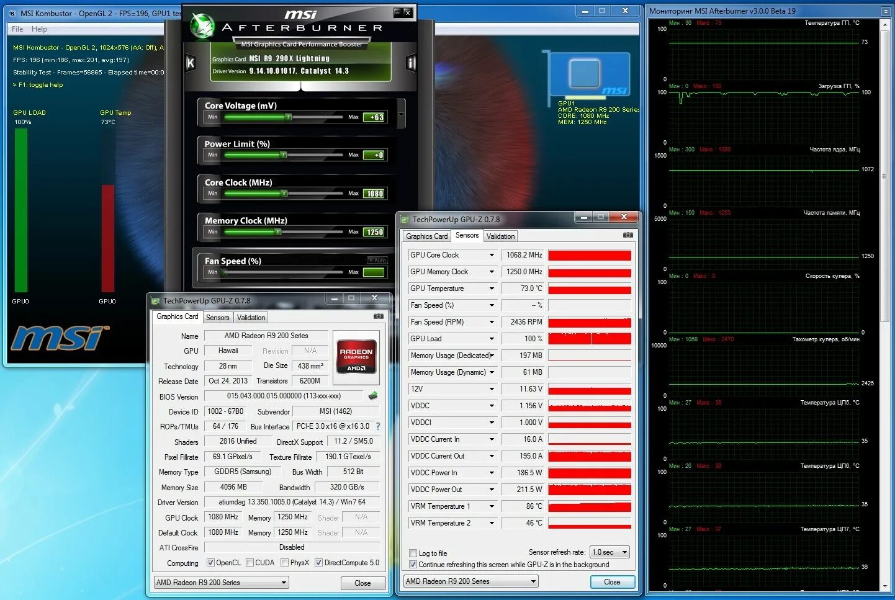Enable the Log to file checkbox
This screenshot has height=600, width=895.
click(413, 553)
